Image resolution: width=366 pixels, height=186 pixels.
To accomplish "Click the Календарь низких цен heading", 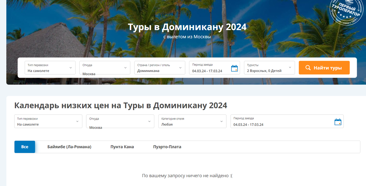I will (x=121, y=106).
